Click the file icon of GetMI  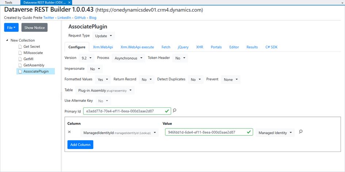pyautogui.click(x=20, y=59)
